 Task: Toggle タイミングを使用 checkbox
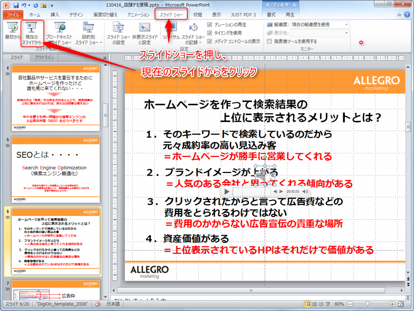click(210, 33)
